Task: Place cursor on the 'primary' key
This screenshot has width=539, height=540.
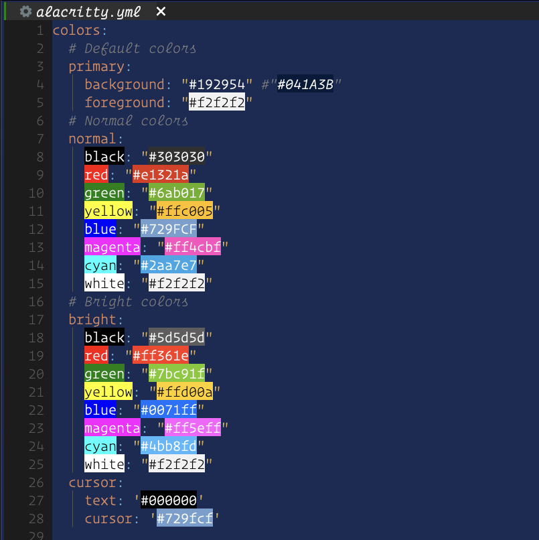Action: (96, 66)
